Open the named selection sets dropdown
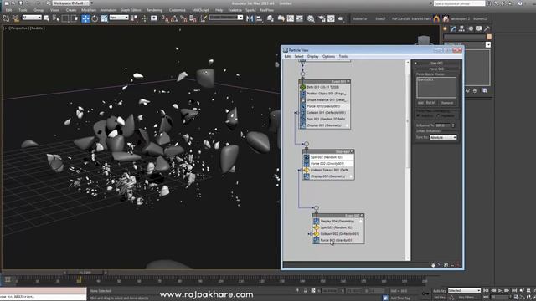536x301 pixels. point(226,18)
